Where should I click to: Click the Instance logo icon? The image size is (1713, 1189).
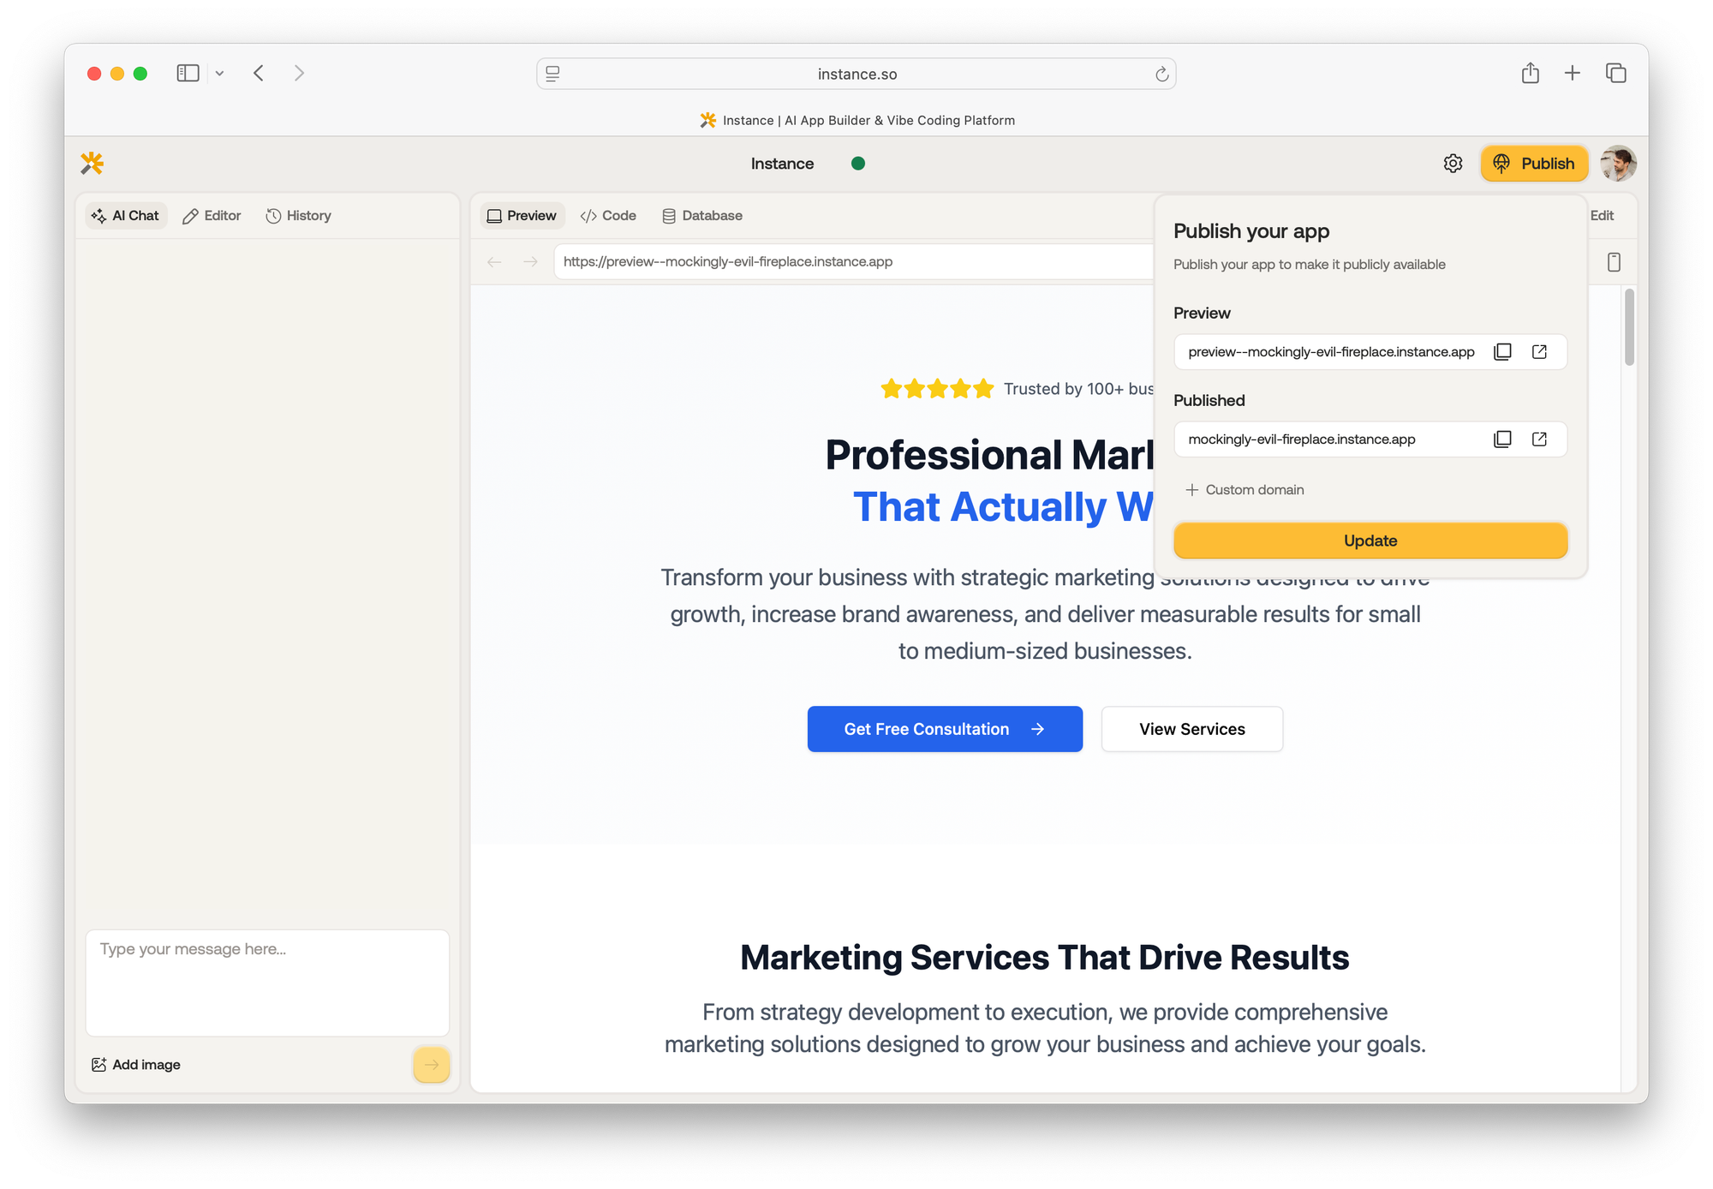coord(93,163)
